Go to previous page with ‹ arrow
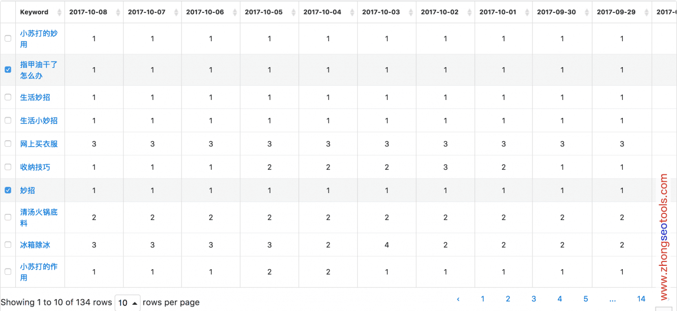The image size is (677, 311). point(458,299)
